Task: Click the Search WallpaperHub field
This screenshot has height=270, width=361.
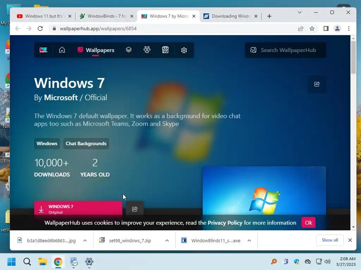Action: click(286, 50)
